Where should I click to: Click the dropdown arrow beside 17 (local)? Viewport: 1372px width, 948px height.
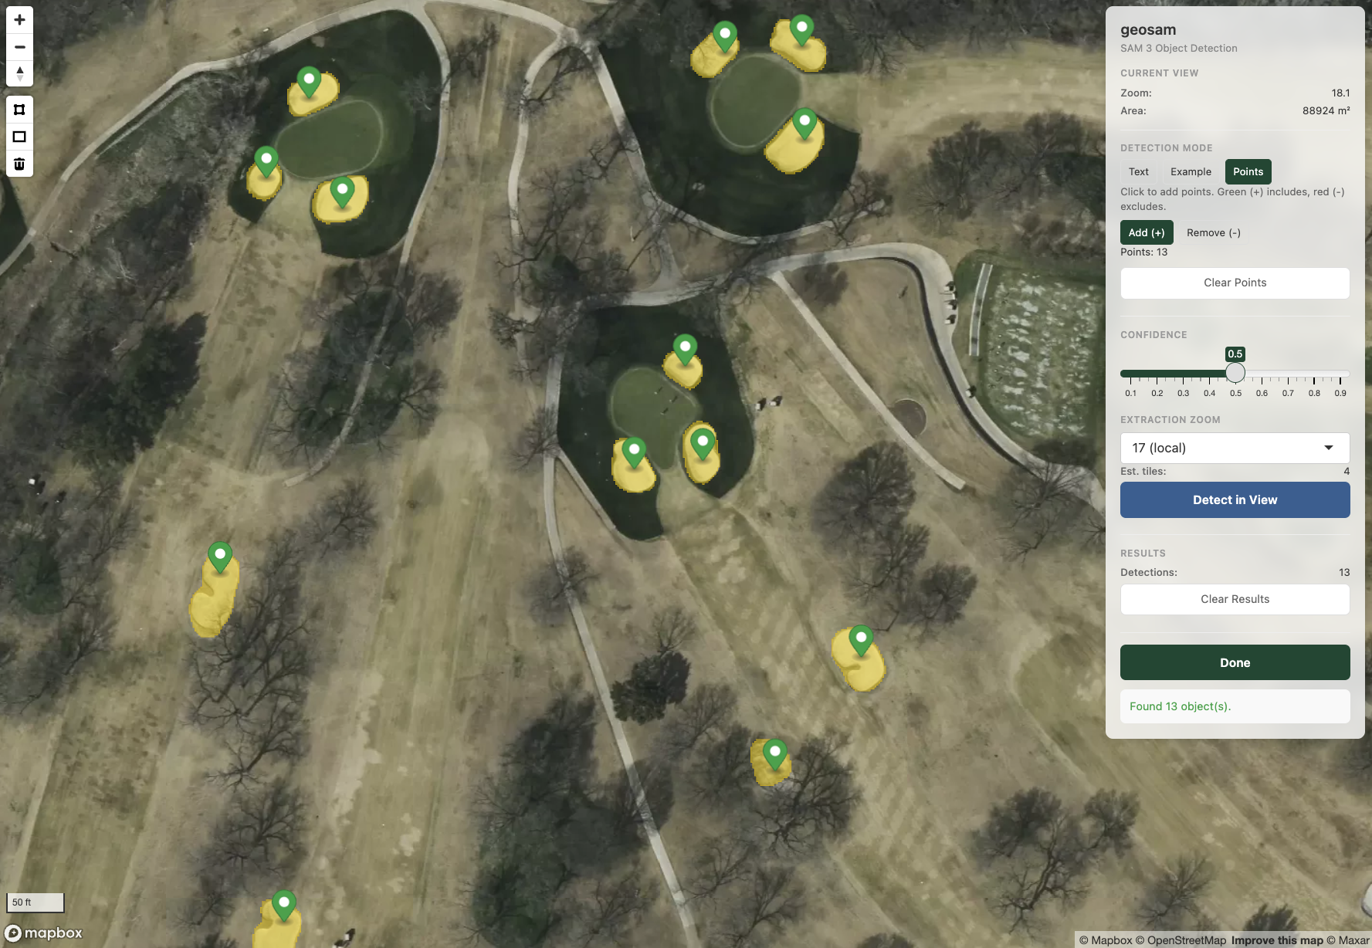[1328, 448]
